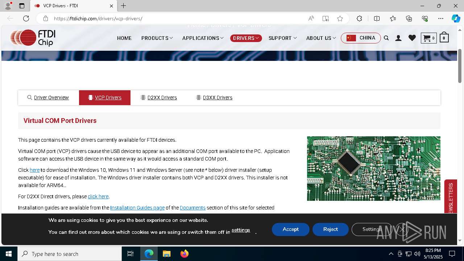Expand the SUPPORT menu
The image size is (464, 261).
[x=283, y=38]
